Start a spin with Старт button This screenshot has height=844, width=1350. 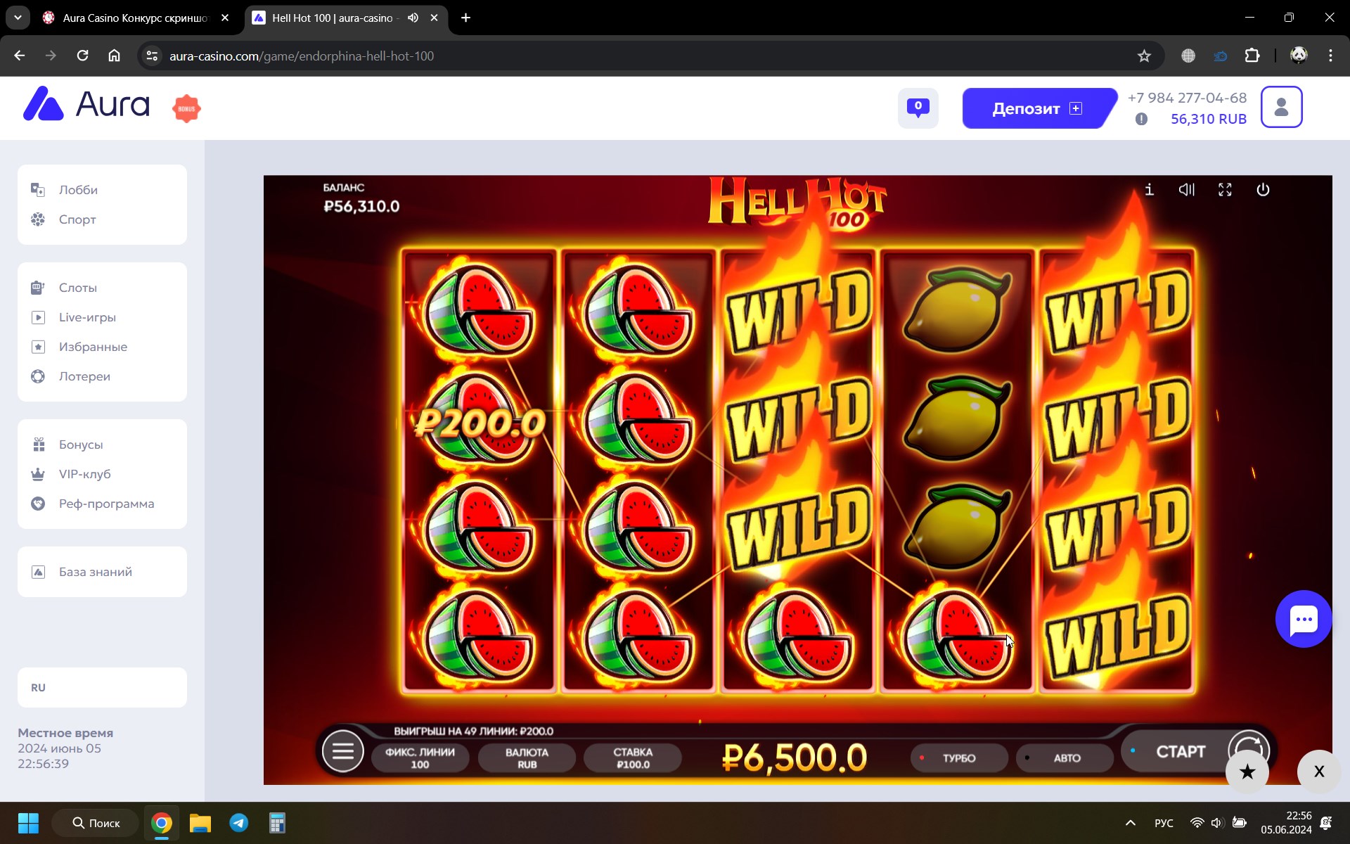(1181, 752)
